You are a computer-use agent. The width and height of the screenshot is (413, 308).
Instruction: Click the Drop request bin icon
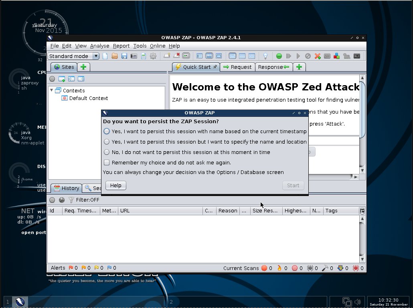tap(308, 56)
